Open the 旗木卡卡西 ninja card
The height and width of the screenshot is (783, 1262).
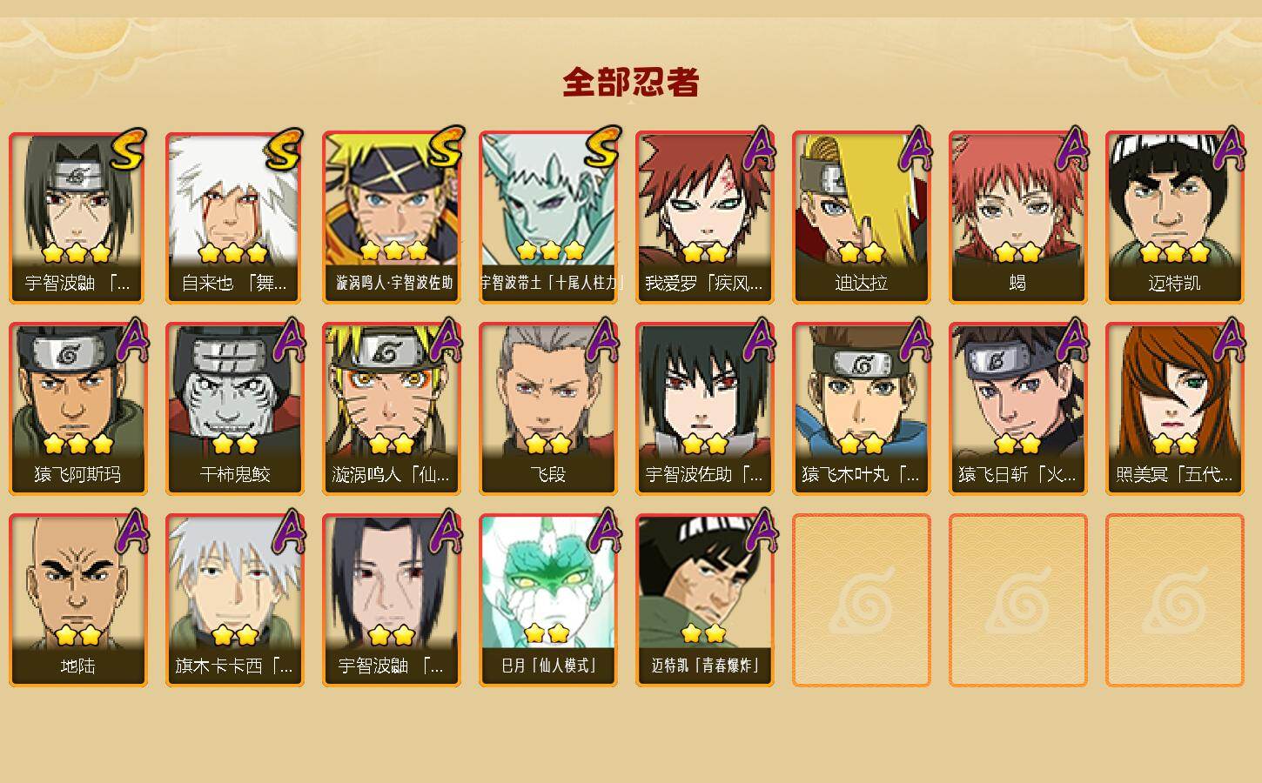(234, 600)
